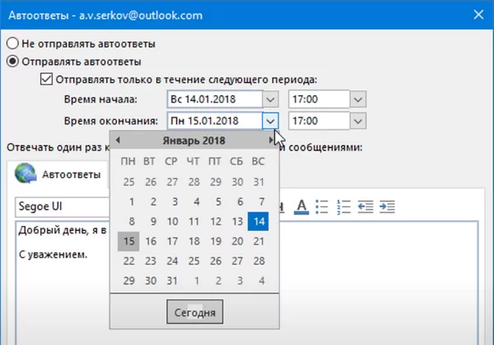Select "Отправлять автоответы" radio button
The width and height of the screenshot is (494, 345).
point(12,61)
